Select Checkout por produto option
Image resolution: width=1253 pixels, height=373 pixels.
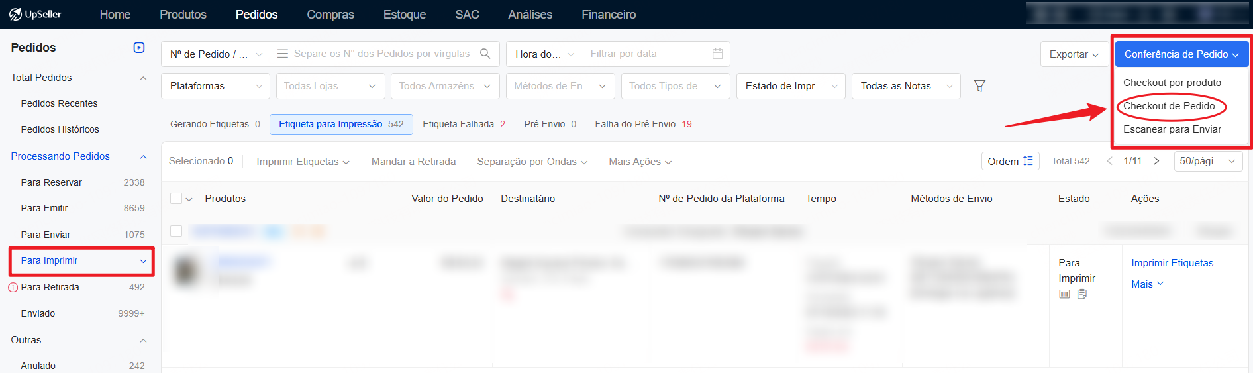coord(1172,83)
